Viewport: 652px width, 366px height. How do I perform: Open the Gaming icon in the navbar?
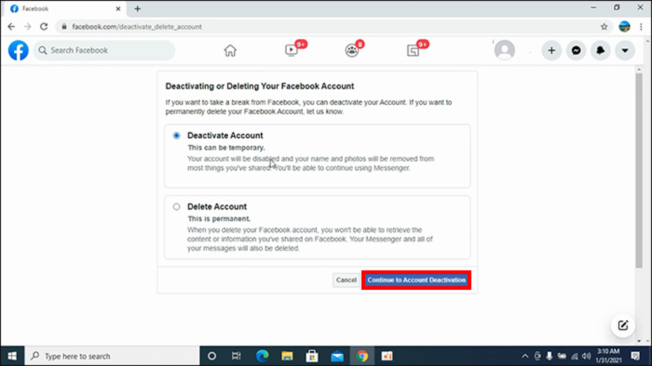413,50
